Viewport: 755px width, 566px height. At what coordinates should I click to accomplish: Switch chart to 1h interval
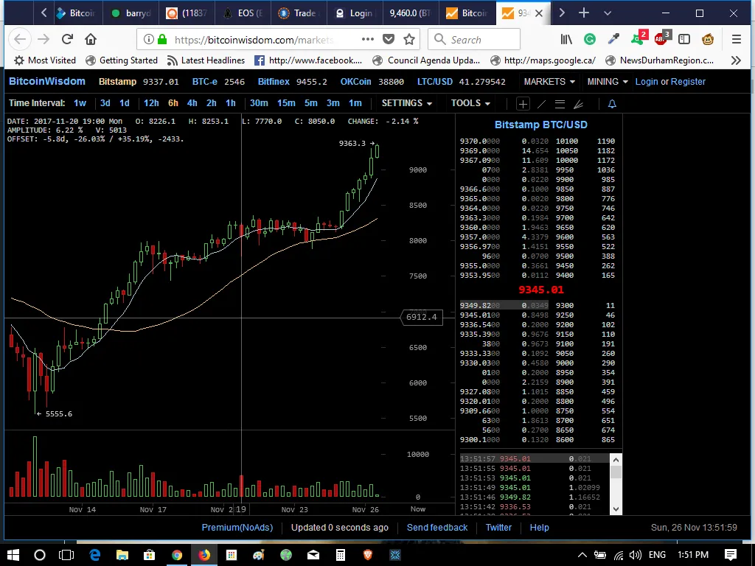pyautogui.click(x=231, y=103)
